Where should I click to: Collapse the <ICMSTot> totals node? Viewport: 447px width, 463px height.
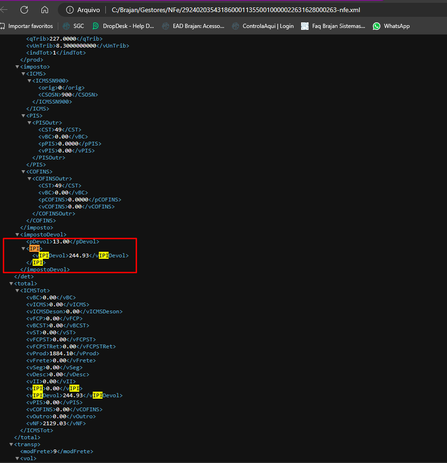(x=17, y=290)
